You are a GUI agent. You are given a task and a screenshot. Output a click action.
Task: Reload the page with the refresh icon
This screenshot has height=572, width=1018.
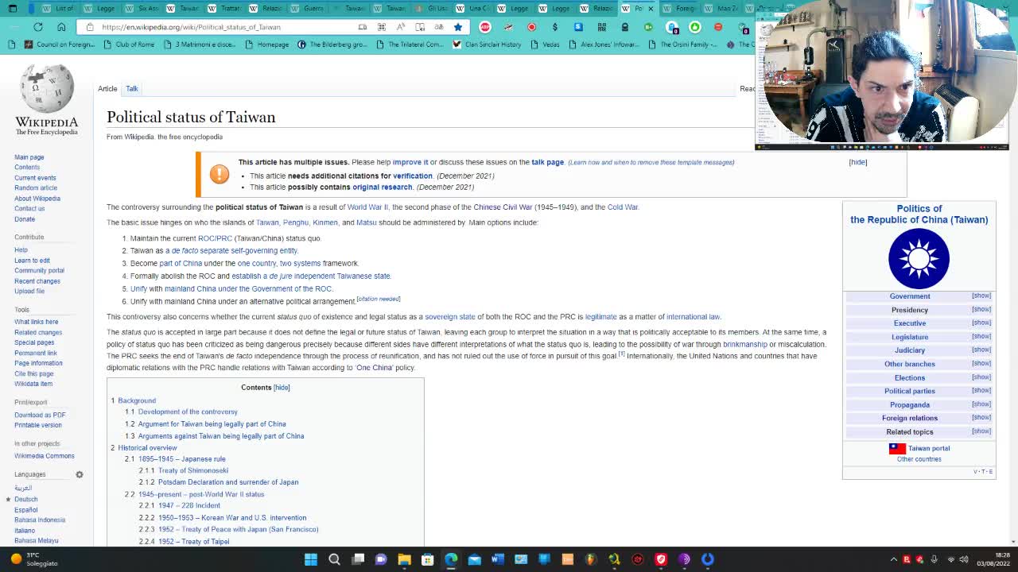coord(37,26)
